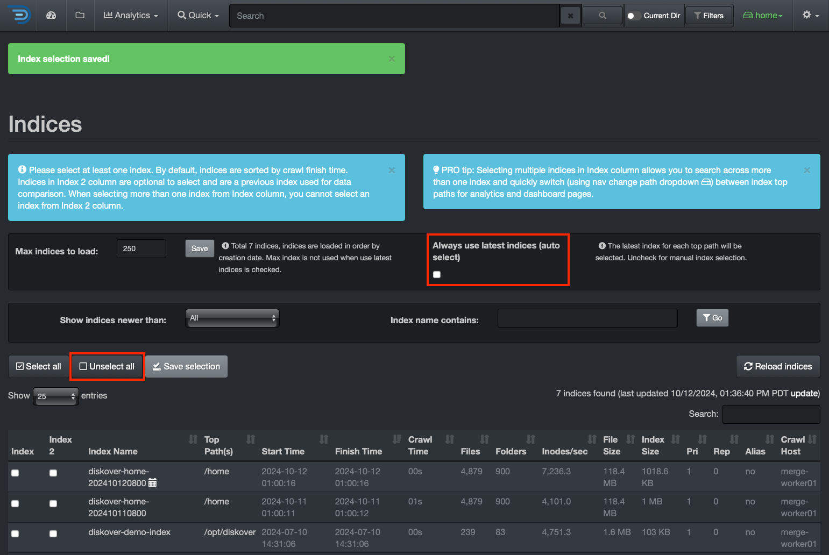The image size is (829, 555).
Task: Enable Always use latest indices checkbox
Action: click(436, 274)
